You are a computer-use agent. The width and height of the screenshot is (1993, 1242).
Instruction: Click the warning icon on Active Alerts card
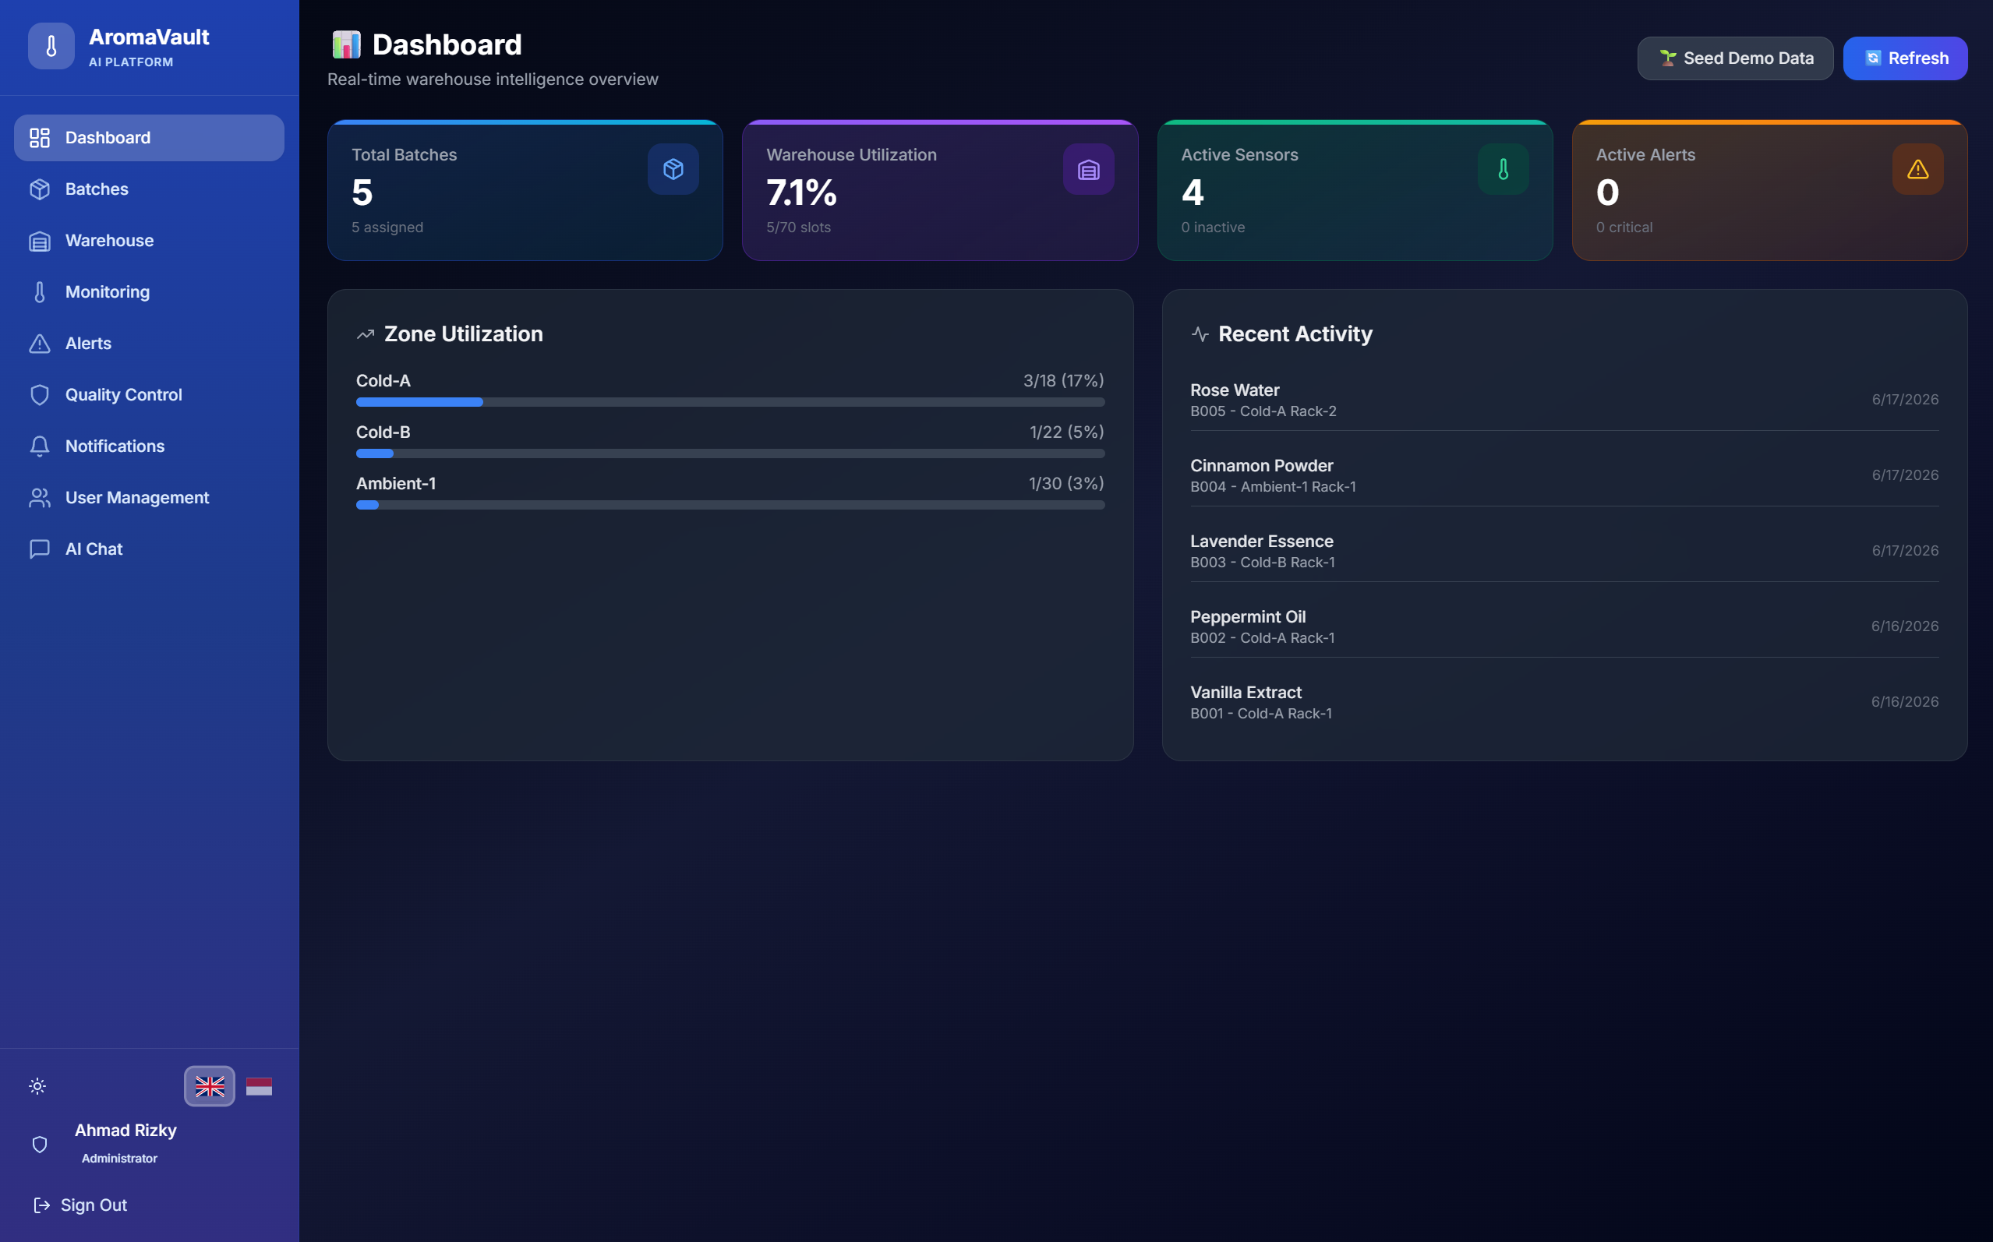(1918, 169)
